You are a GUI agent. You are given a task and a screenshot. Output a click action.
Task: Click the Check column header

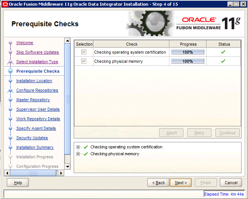coord(131,44)
